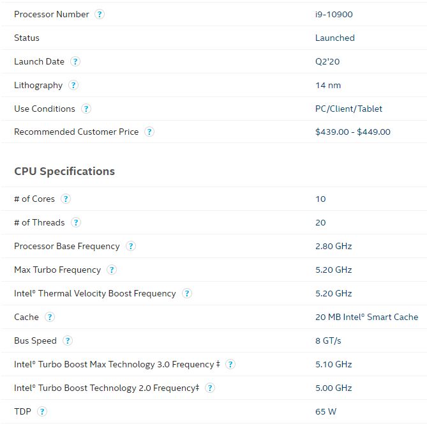Click the Launched status value
427x428 pixels.
pyautogui.click(x=335, y=38)
